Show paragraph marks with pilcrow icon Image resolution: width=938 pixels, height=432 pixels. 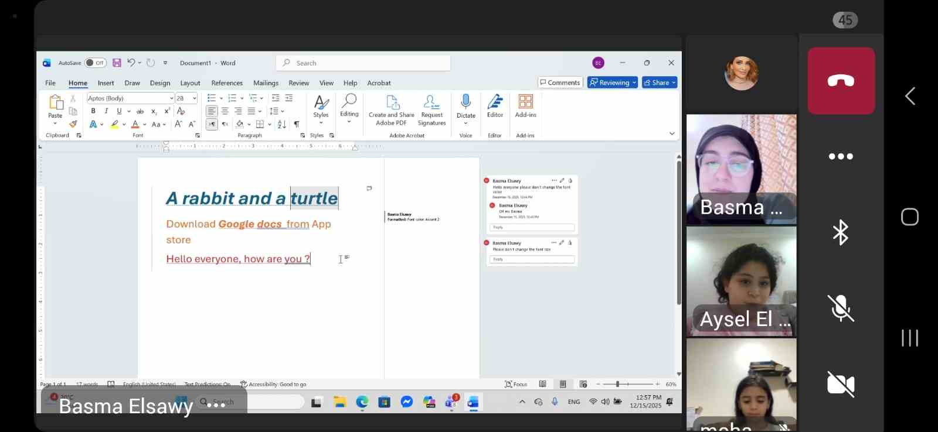click(x=297, y=124)
